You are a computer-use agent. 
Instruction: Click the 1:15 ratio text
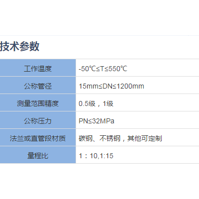click(x=106, y=156)
